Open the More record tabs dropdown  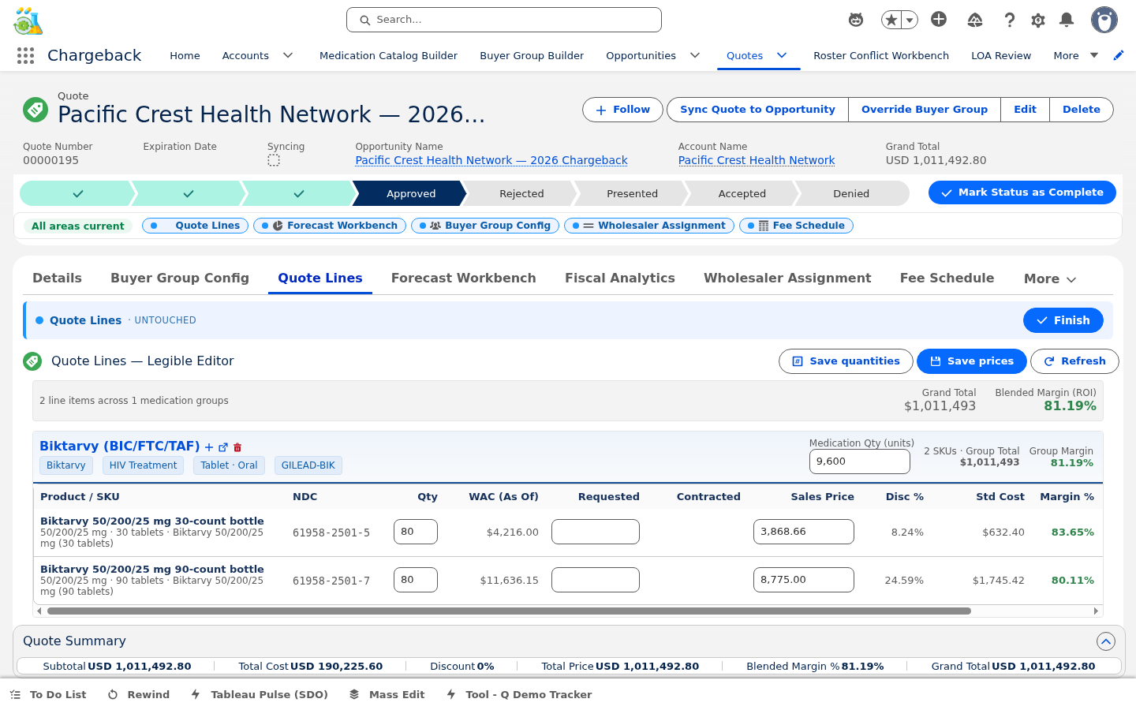(x=1050, y=278)
